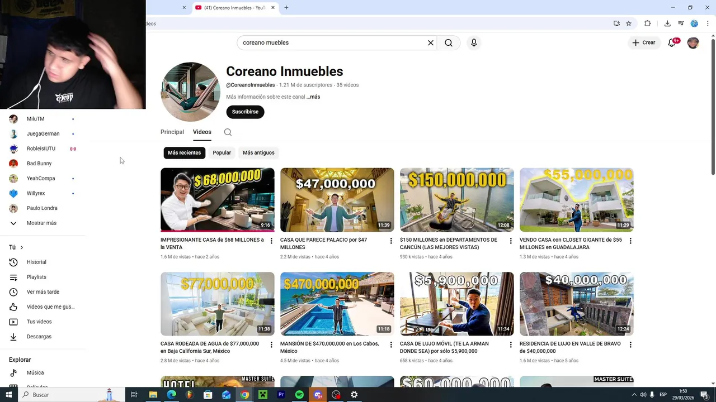
Task: Open options for CASA RODEADA DE AGUA video
Action: [271, 344]
